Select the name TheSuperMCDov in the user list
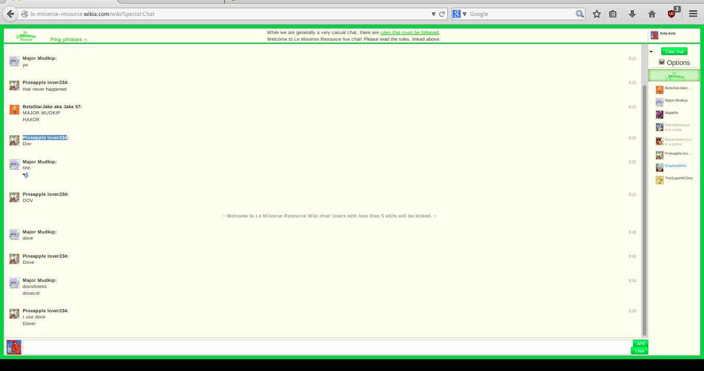The image size is (704, 371). click(679, 178)
